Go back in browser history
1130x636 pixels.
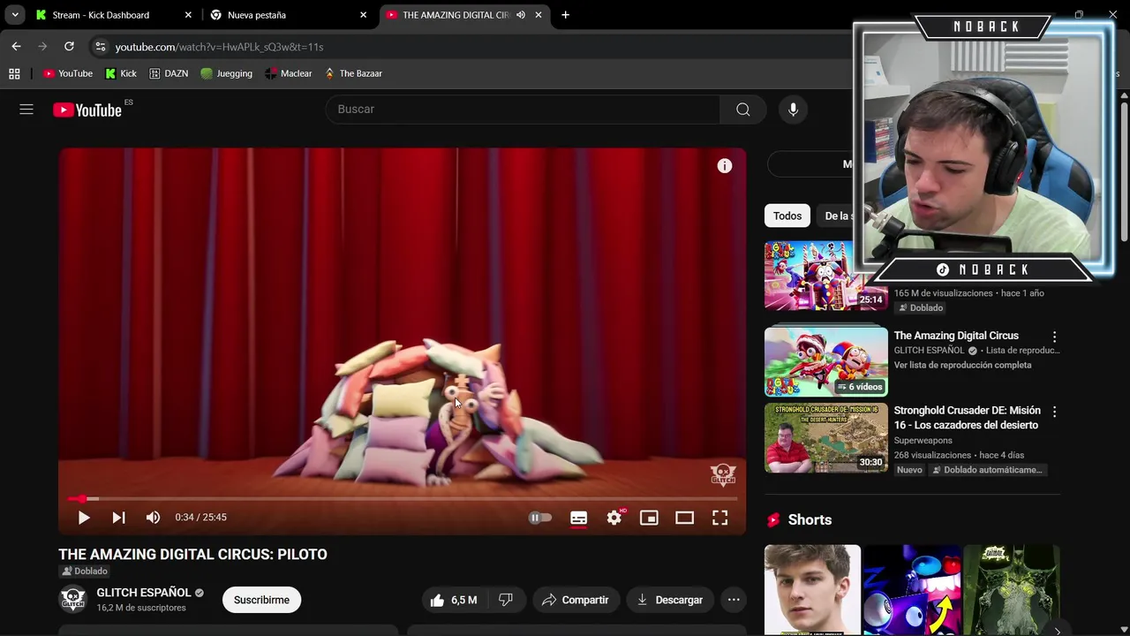16,47
